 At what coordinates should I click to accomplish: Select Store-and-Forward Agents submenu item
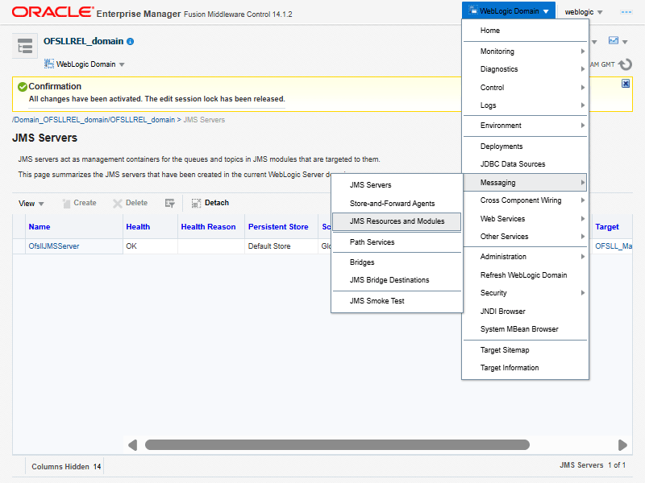(397, 204)
